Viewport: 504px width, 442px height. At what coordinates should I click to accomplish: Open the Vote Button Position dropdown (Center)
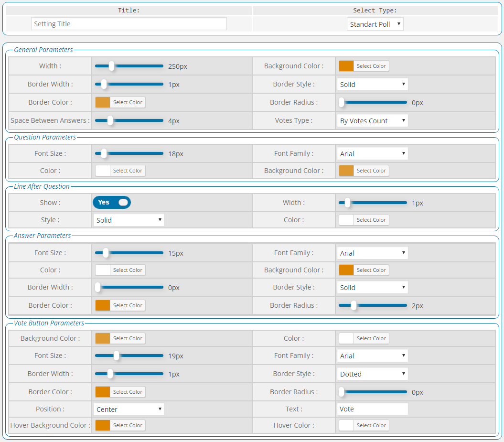point(129,409)
